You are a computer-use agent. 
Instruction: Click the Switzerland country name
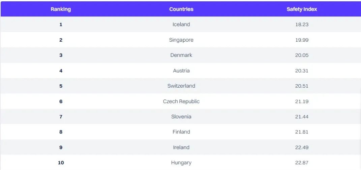[x=181, y=86]
